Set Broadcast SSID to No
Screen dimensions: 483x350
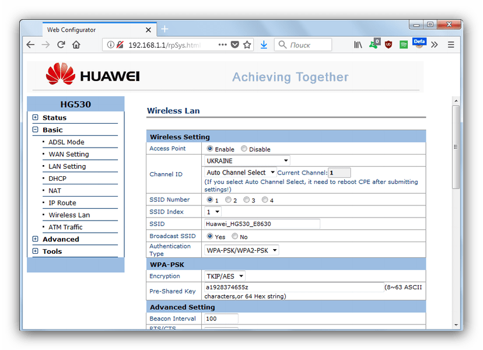(x=235, y=236)
